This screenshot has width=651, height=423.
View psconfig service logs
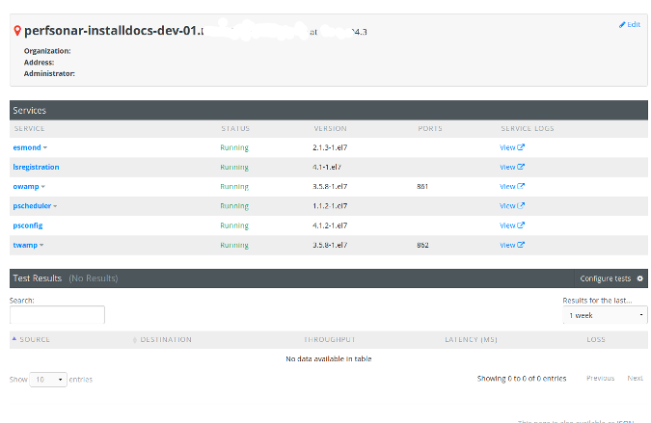coord(512,225)
